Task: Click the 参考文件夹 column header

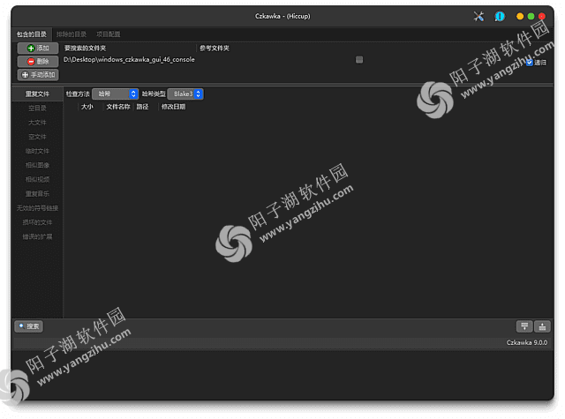Action: click(215, 49)
